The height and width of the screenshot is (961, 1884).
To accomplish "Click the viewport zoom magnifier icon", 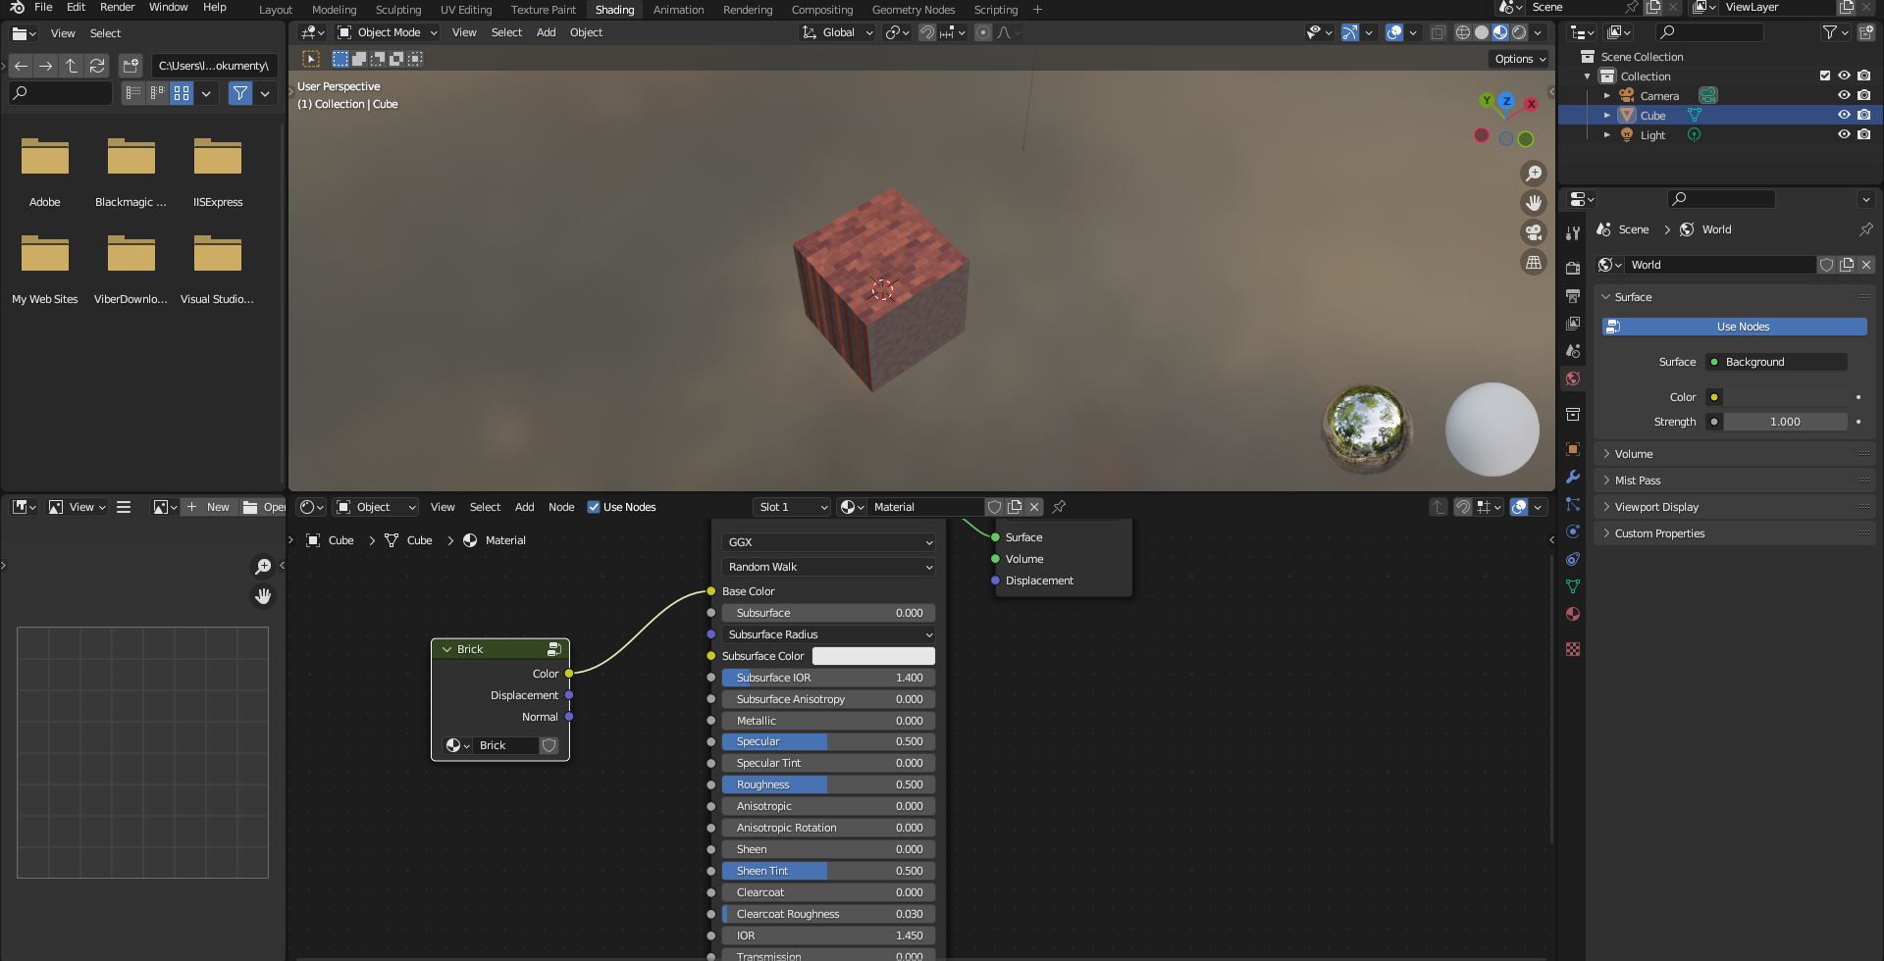I will 1533,174.
